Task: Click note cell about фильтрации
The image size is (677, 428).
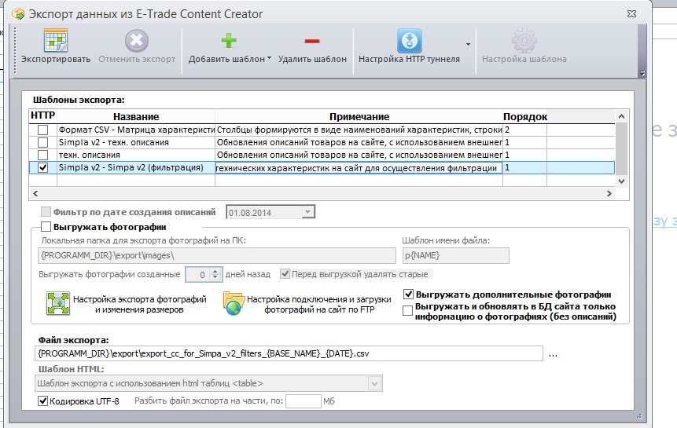Action: pyautogui.click(x=359, y=168)
